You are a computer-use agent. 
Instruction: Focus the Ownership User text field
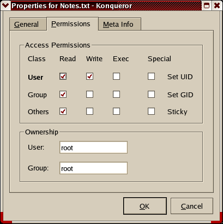(x=93, y=148)
